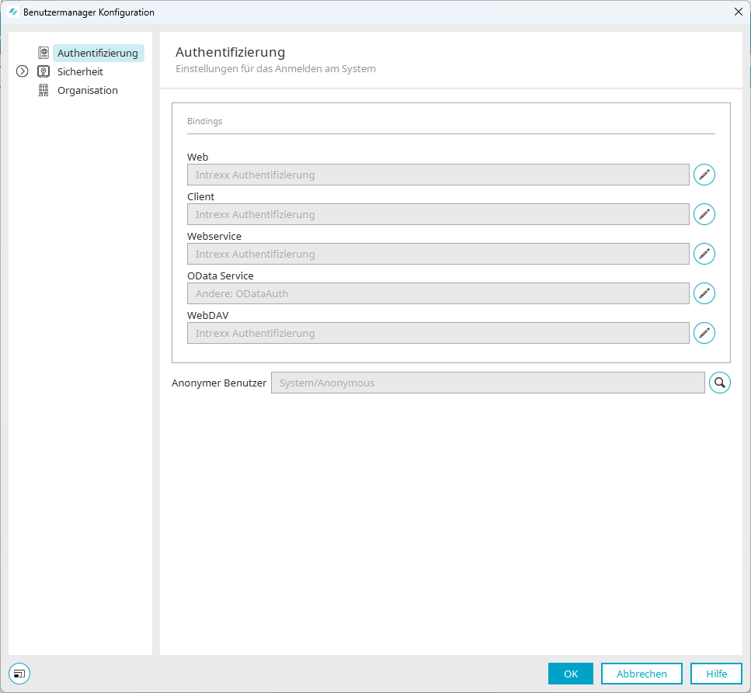Click the window icon in bottom-left corner

pos(19,674)
